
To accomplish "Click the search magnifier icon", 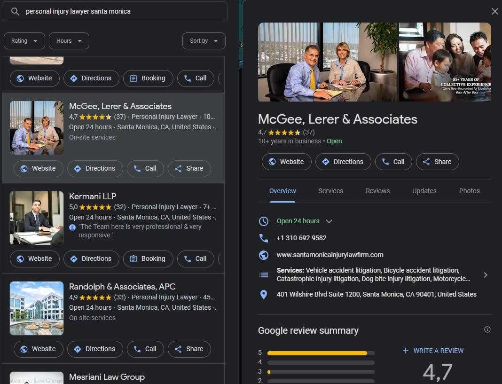I will 15,12.
